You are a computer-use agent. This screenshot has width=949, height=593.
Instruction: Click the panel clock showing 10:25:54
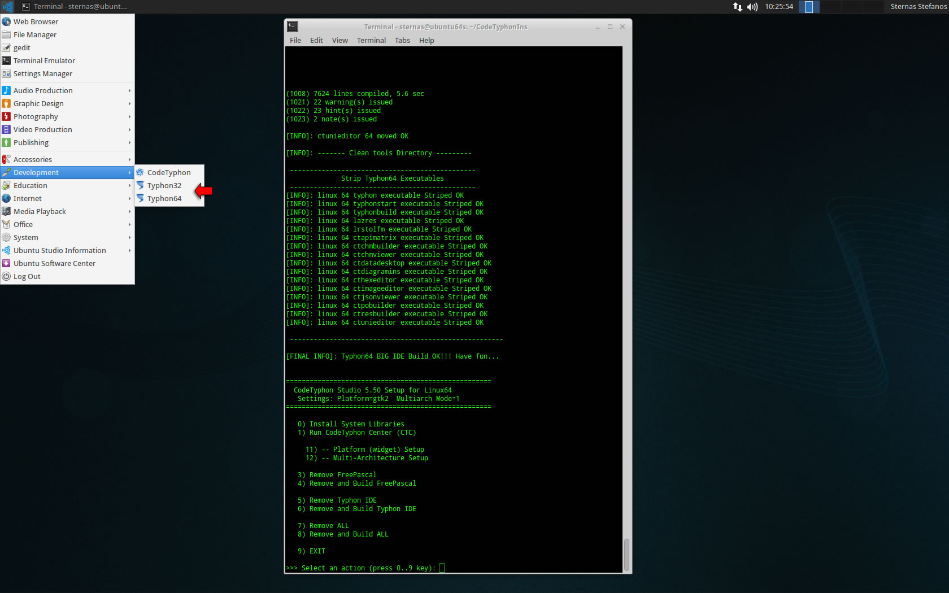tap(779, 7)
